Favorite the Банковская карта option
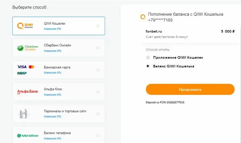241x143 pixels. point(98,70)
